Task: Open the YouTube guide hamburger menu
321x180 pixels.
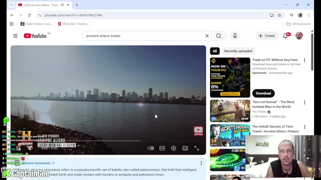Action: pyautogui.click(x=15, y=36)
